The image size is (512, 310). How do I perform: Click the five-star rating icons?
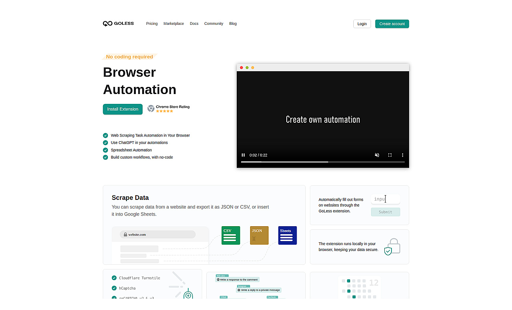click(164, 111)
